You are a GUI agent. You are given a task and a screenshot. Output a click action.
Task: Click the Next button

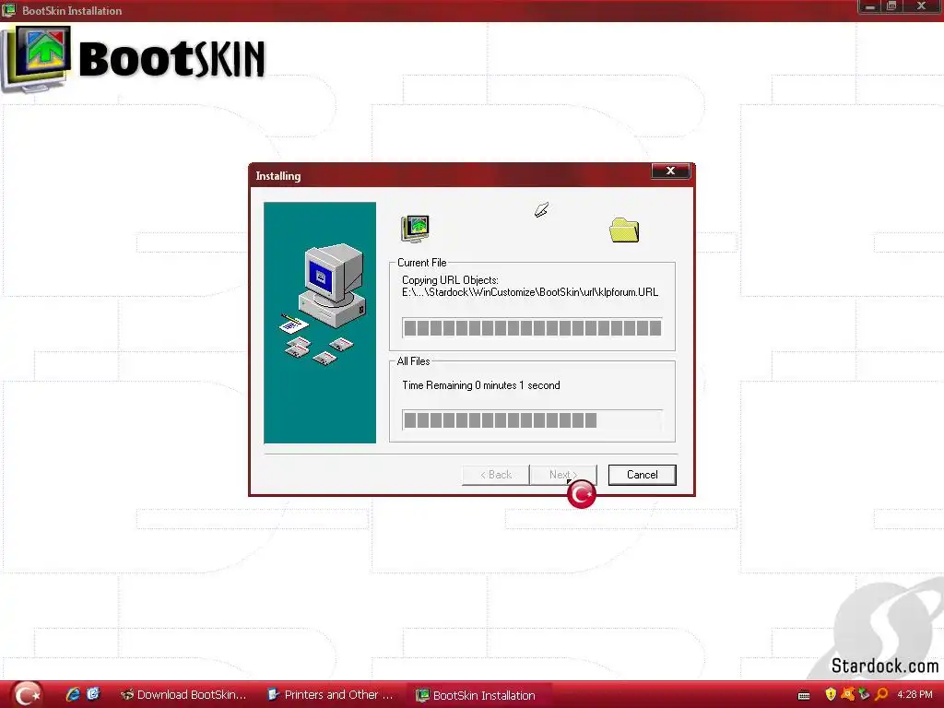(x=563, y=475)
